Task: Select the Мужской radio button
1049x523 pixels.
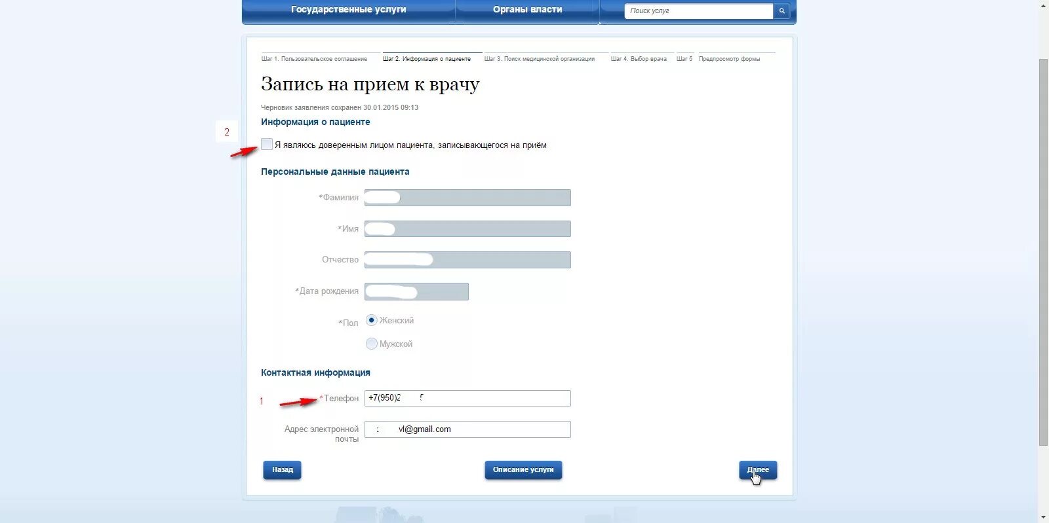Action: coord(372,344)
